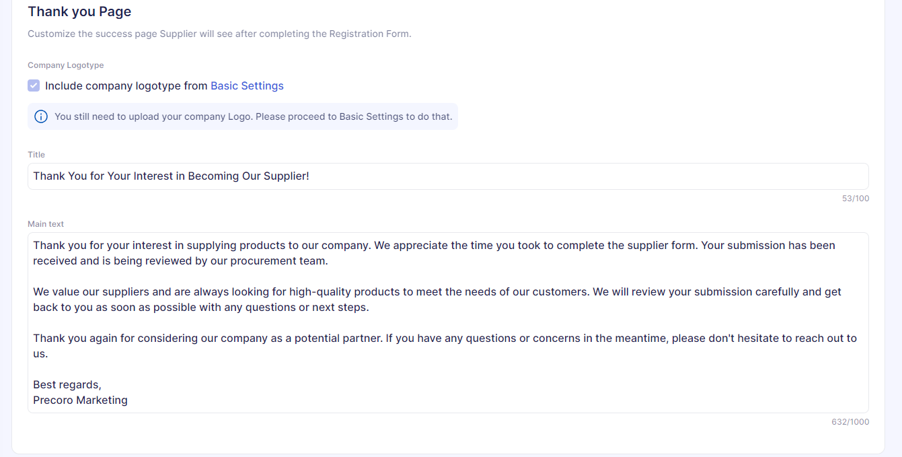This screenshot has width=902, height=457.
Task: Focus the Title input field
Action: pos(448,176)
